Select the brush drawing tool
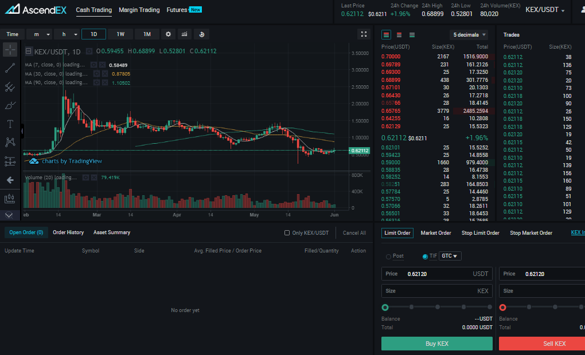This screenshot has width=585, height=355. pos(10,105)
